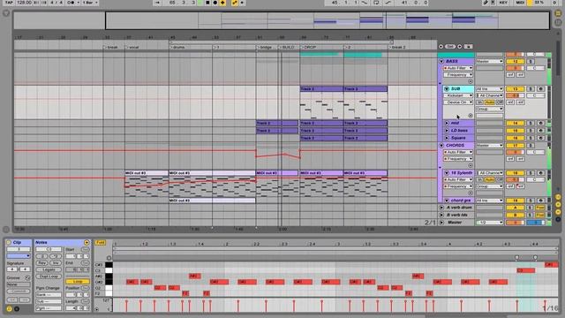Click the Legato button
Screen dimensions: 565x318
tap(49, 269)
